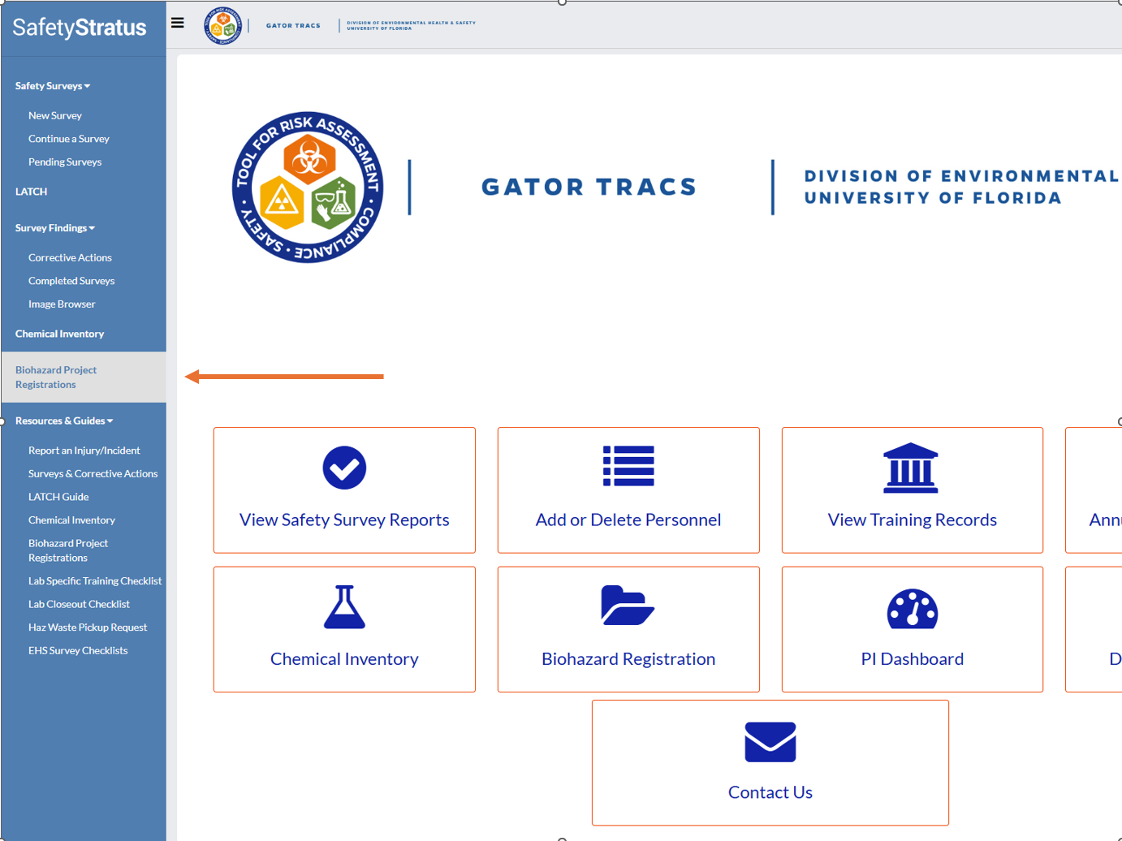Open Completed Surveys in sidebar
The image size is (1122, 841).
tap(71, 281)
